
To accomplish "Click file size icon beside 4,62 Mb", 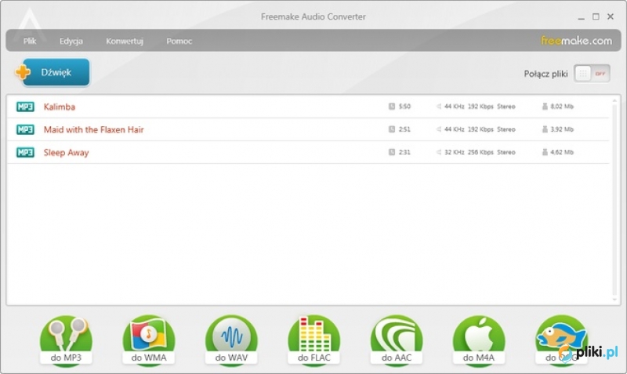I will click(x=545, y=152).
